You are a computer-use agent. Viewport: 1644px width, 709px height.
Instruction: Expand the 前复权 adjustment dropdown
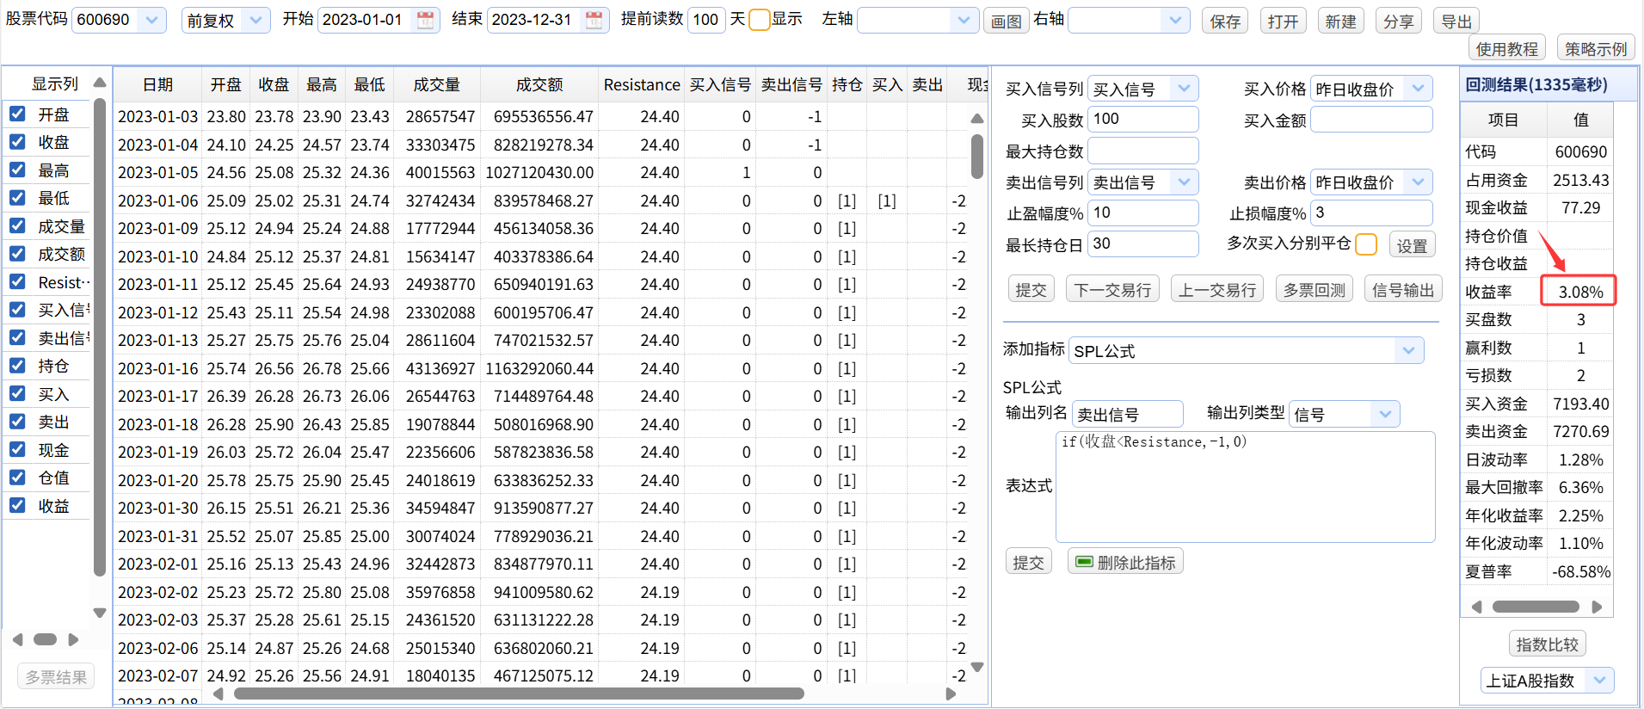pyautogui.click(x=256, y=21)
